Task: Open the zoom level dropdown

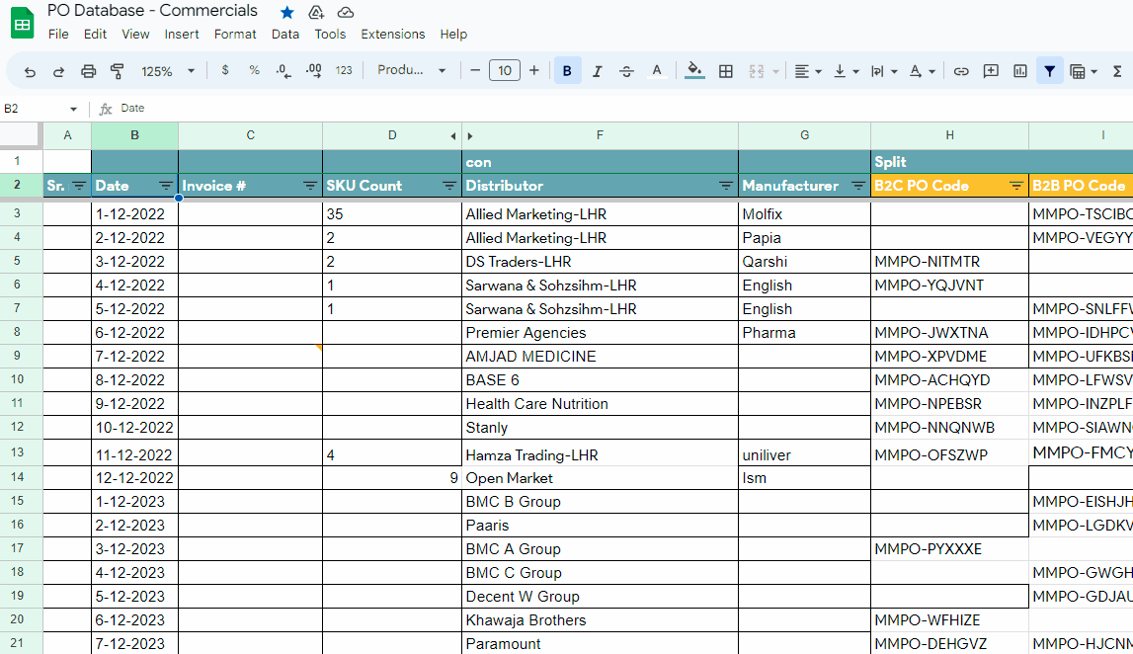Action: point(168,70)
